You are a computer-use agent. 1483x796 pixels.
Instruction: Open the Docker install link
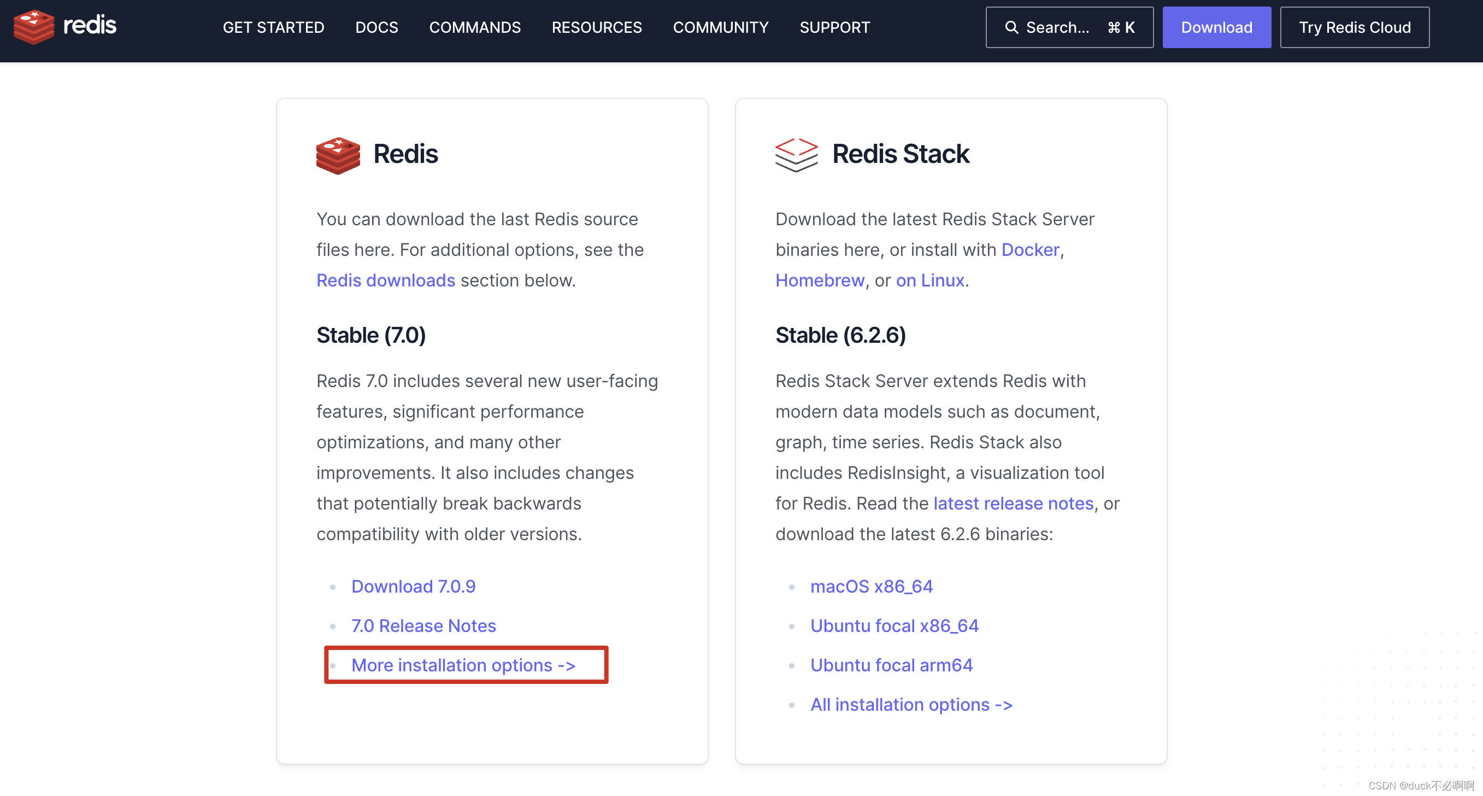[x=1030, y=249]
